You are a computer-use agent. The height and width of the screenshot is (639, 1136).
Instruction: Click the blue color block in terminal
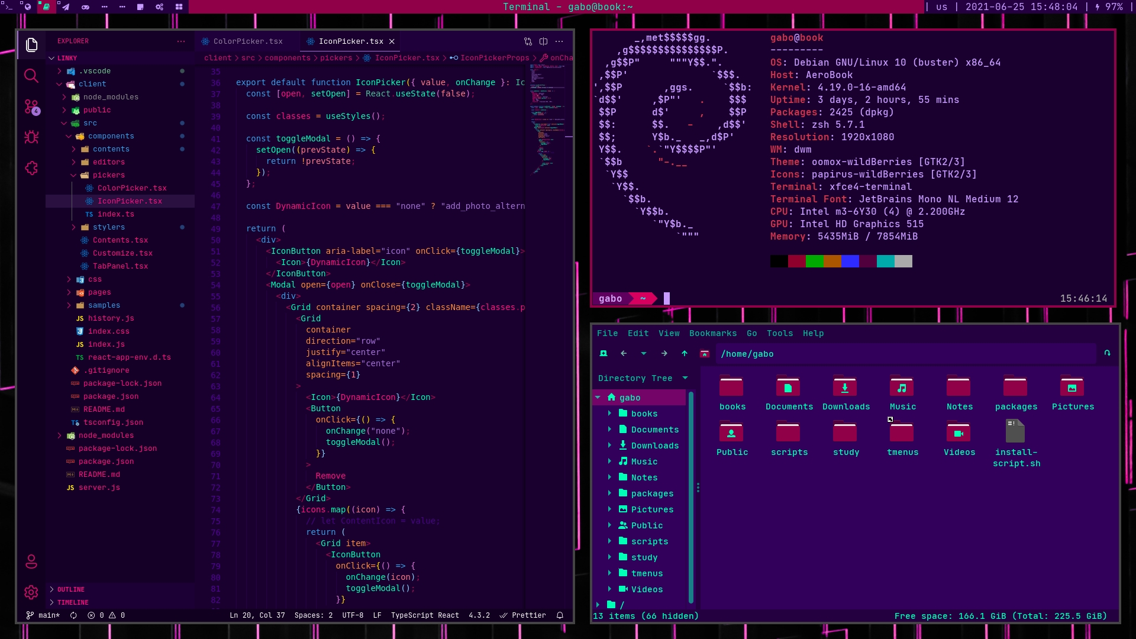pyautogui.click(x=850, y=262)
